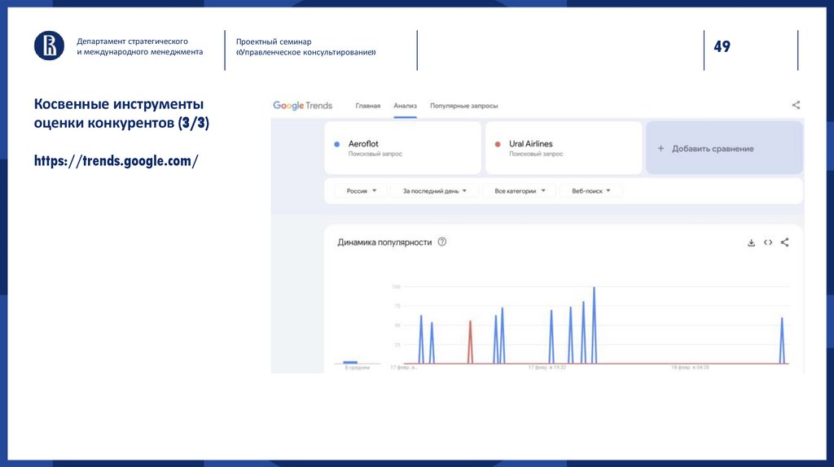Click the slide number 49
This screenshot has height=467, width=834.
click(x=722, y=46)
